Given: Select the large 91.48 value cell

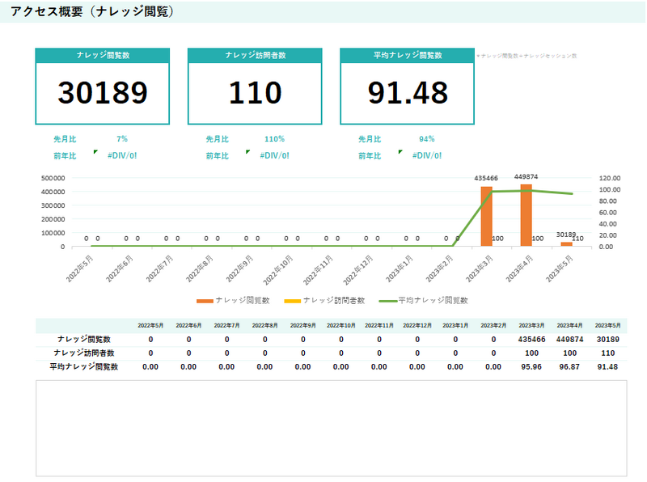Looking at the screenshot, I should (407, 93).
